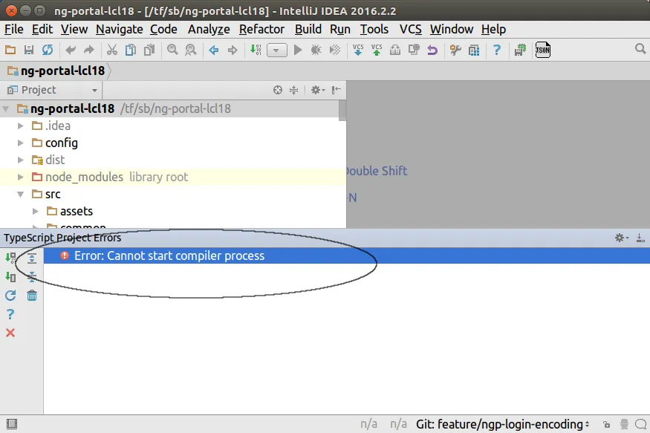This screenshot has height=433, width=650.
Task: Click the blue Help question mark in toolbar
Action: [497, 51]
